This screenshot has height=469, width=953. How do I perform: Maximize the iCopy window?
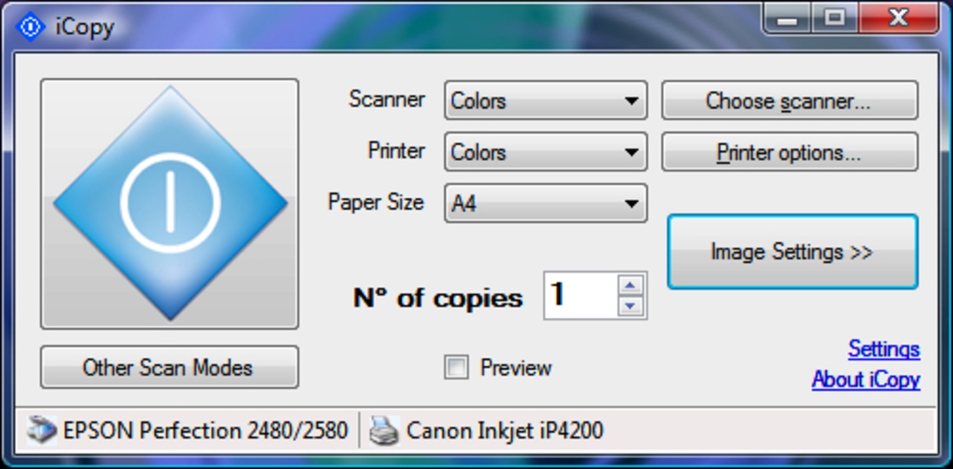point(834,18)
